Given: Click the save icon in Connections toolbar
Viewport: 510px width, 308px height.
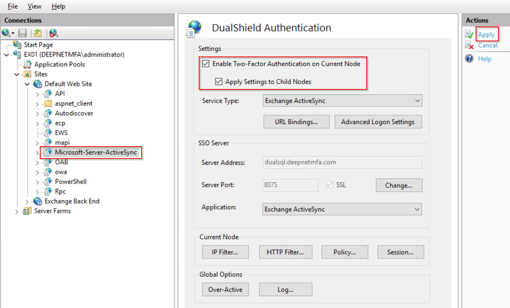Looking at the screenshot, I should point(22,33).
